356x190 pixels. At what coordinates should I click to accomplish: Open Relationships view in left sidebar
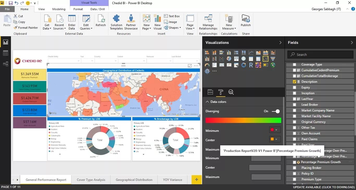(x=5, y=64)
